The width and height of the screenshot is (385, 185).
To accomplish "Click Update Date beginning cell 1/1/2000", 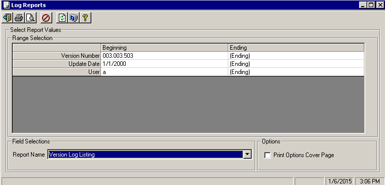I will pos(164,64).
